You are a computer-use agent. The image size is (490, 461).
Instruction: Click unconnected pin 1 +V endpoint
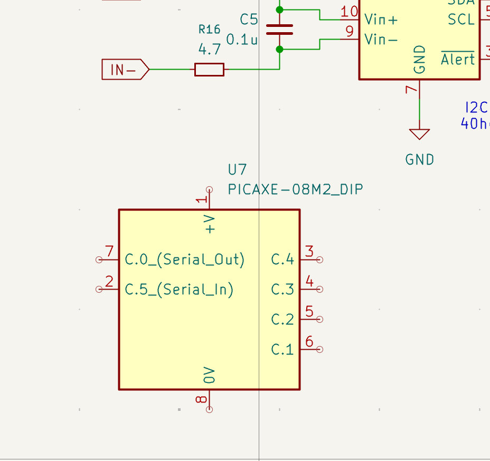(210, 190)
